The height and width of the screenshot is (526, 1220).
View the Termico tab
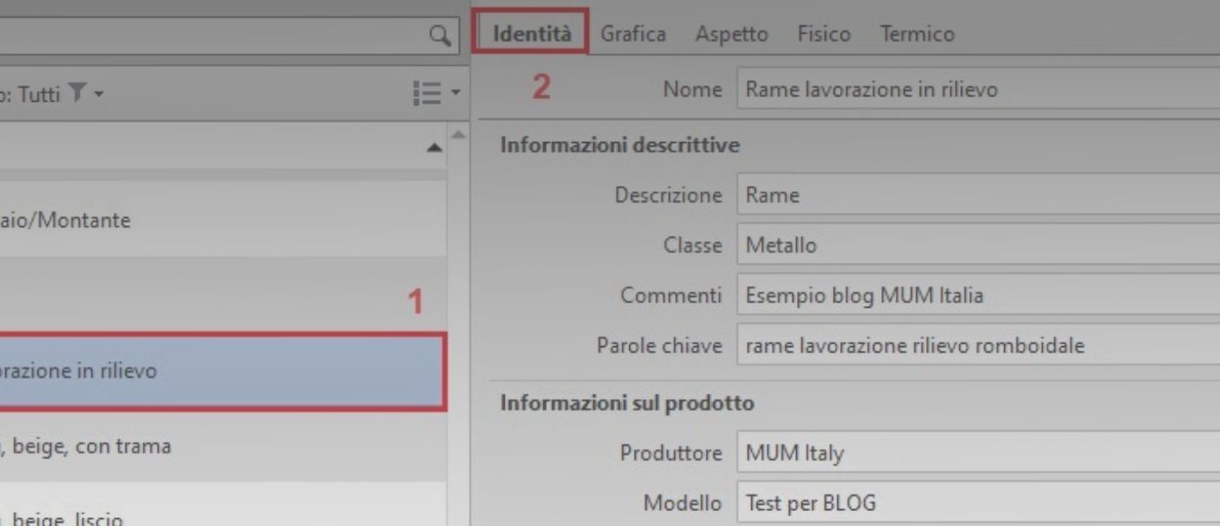(x=917, y=33)
